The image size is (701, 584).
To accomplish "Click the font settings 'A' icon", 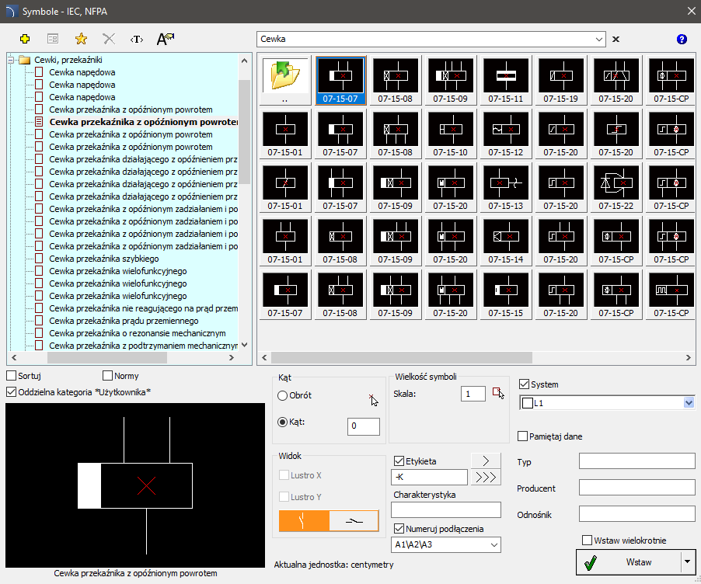I will pyautogui.click(x=165, y=39).
